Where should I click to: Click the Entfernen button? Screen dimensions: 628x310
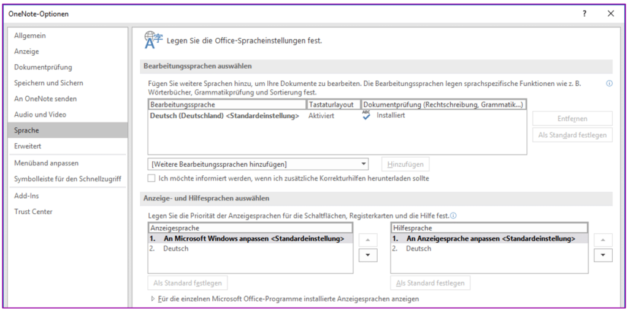[572, 119]
